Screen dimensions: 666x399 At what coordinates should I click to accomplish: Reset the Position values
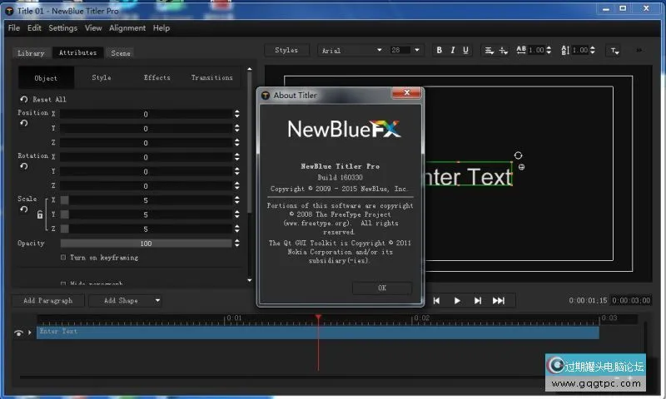[x=24, y=123]
